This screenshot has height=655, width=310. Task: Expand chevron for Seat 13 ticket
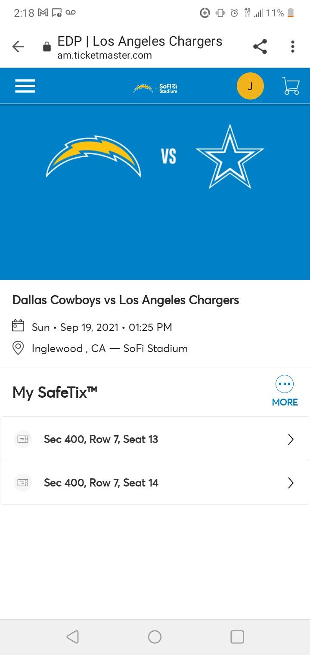[291, 439]
